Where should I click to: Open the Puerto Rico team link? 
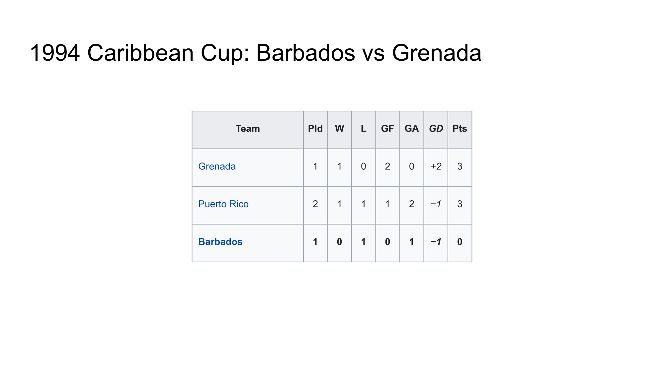pyautogui.click(x=223, y=204)
